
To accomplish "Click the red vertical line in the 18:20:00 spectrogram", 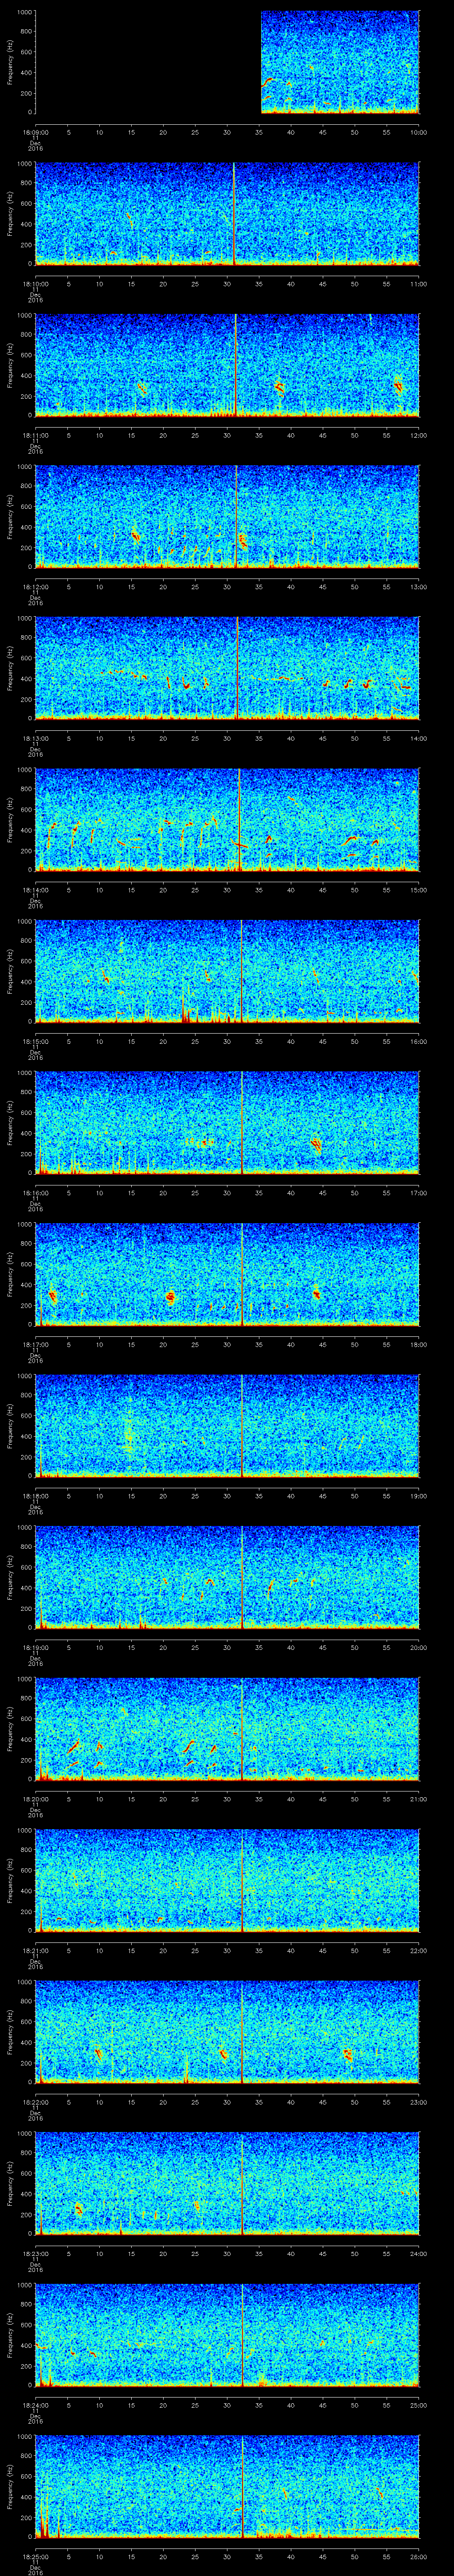I will tap(242, 1729).
